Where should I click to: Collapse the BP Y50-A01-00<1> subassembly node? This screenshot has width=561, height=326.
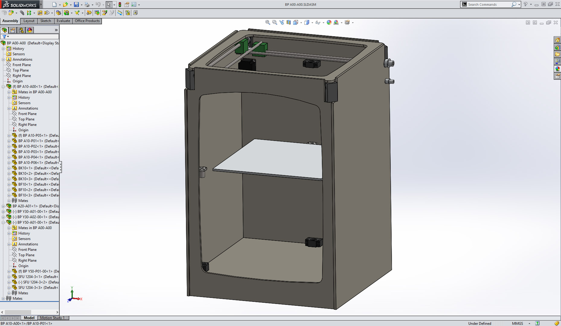coord(3,222)
